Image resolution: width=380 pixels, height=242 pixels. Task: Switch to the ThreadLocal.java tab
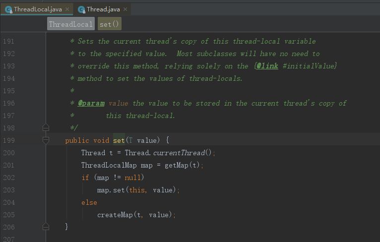[x=38, y=9]
